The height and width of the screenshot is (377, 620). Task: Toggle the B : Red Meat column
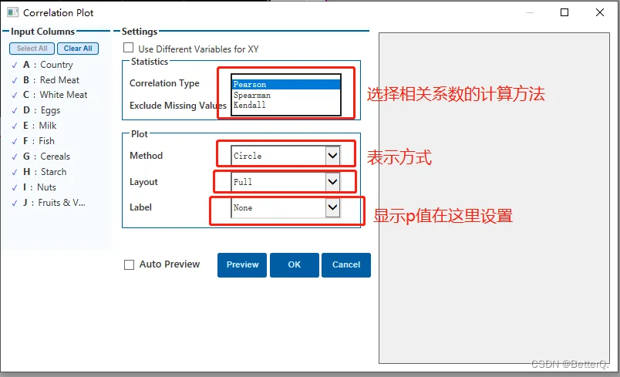[x=15, y=80]
